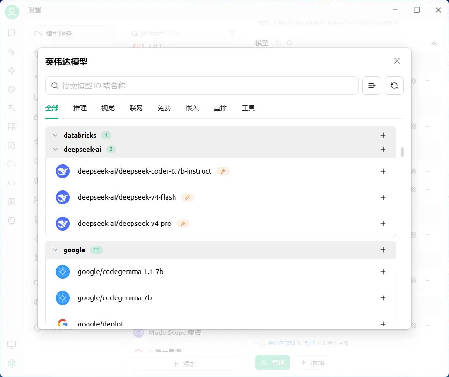Viewport: 449px width, 377px height.
Task: Click the 添加 provider button below list
Action: [184, 364]
